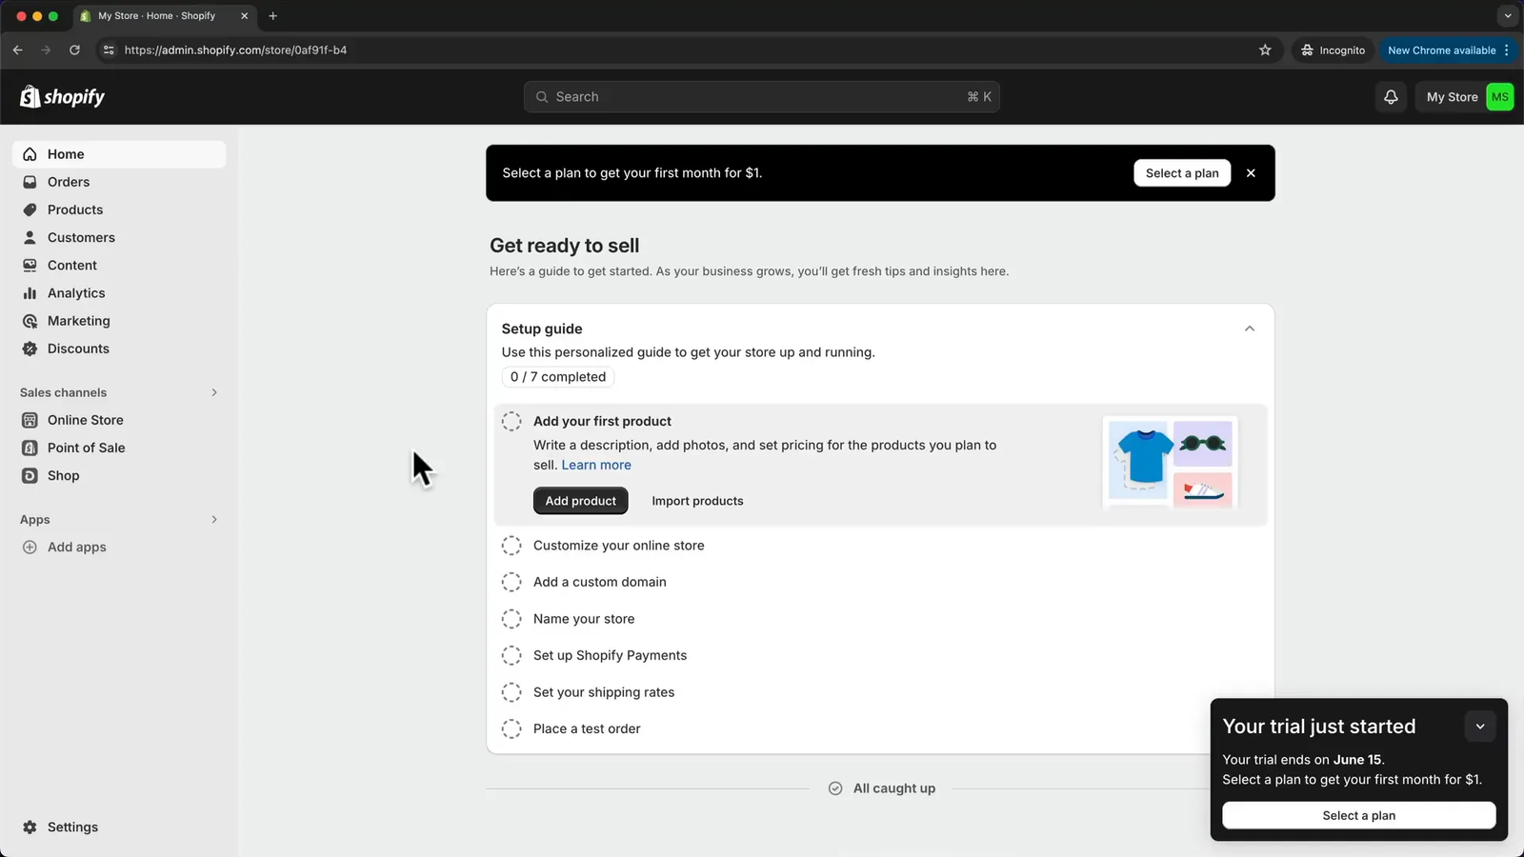Click the Products tag icon
Viewport: 1524px width, 857px height.
tap(30, 209)
